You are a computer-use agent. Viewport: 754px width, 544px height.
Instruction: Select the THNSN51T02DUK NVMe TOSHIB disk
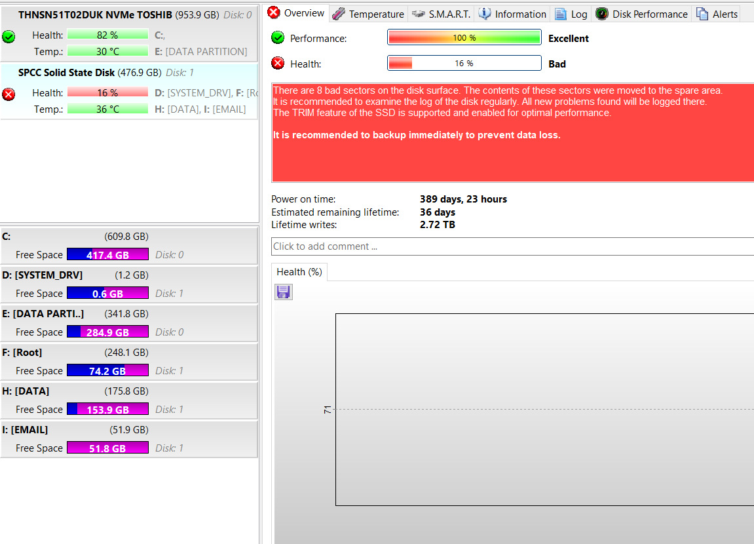[x=129, y=33]
